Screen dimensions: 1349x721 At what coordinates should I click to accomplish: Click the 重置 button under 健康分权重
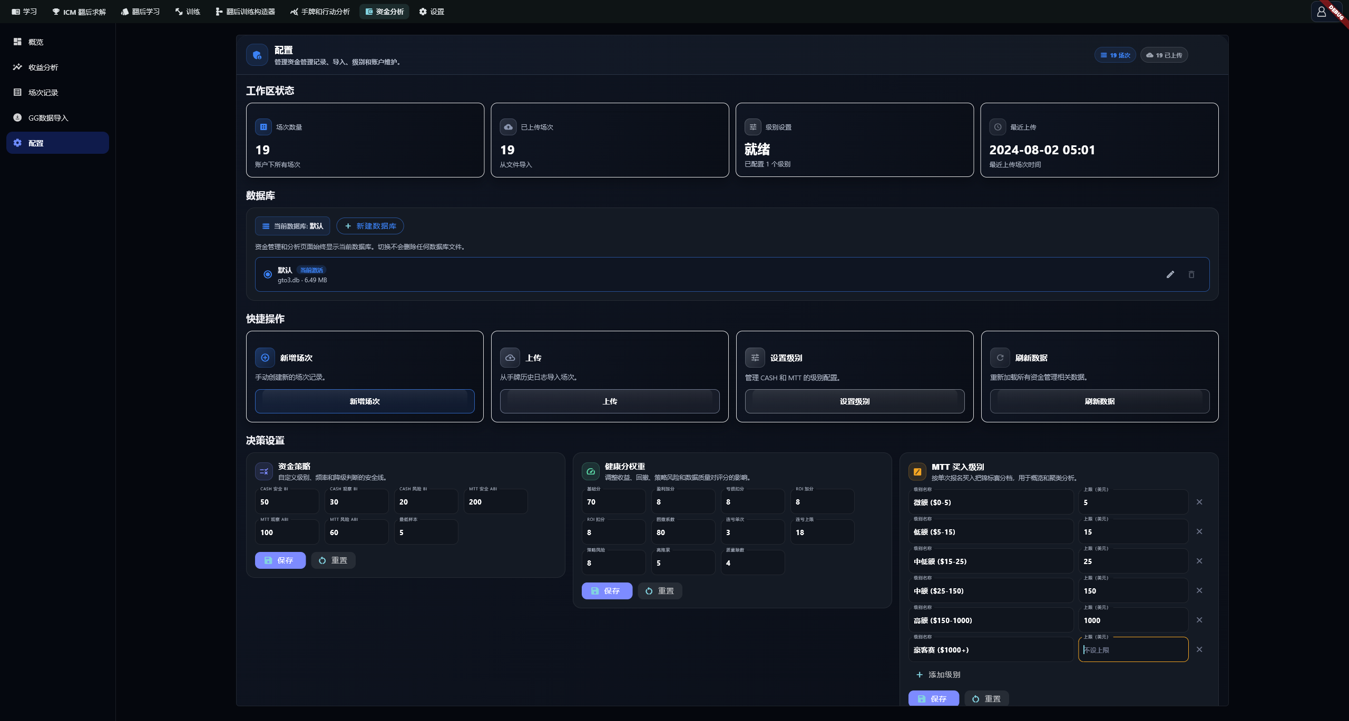660,591
